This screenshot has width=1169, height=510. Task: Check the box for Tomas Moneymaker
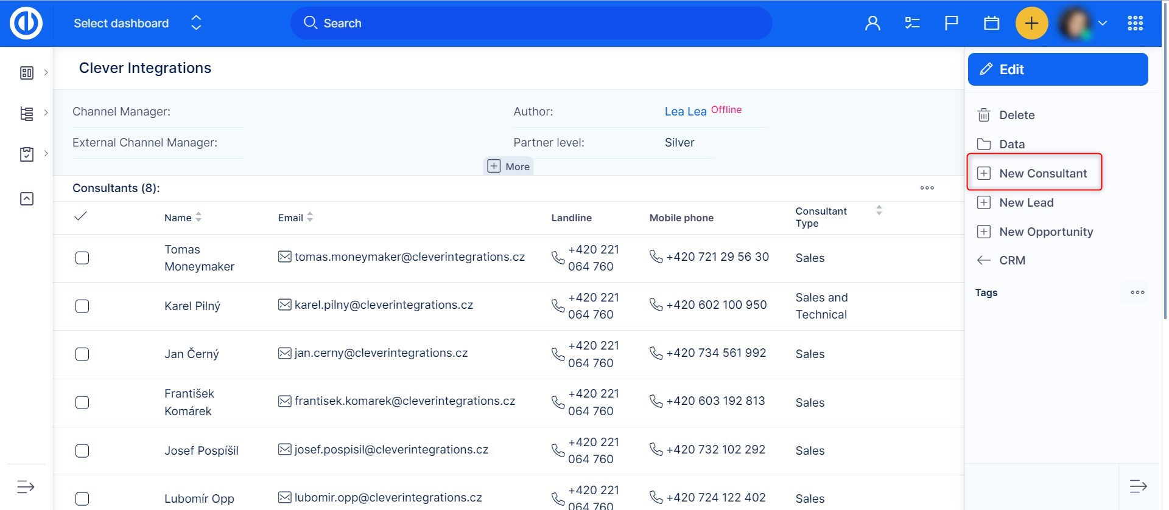click(82, 258)
